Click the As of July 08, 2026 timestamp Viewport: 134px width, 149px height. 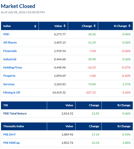pyautogui.click(x=23, y=12)
